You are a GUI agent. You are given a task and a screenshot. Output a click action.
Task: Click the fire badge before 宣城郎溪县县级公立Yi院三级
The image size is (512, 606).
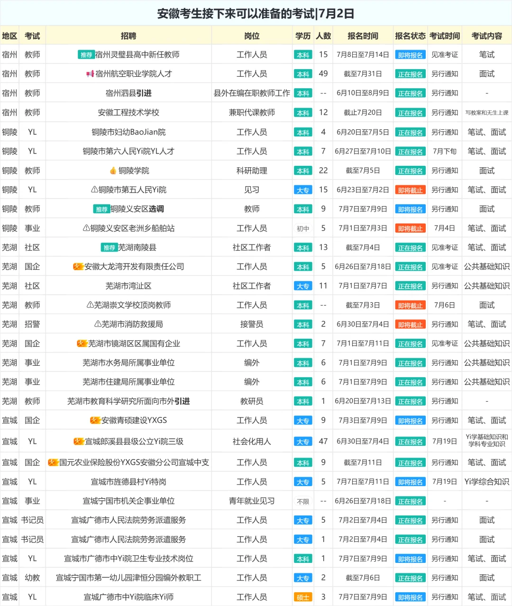79,442
